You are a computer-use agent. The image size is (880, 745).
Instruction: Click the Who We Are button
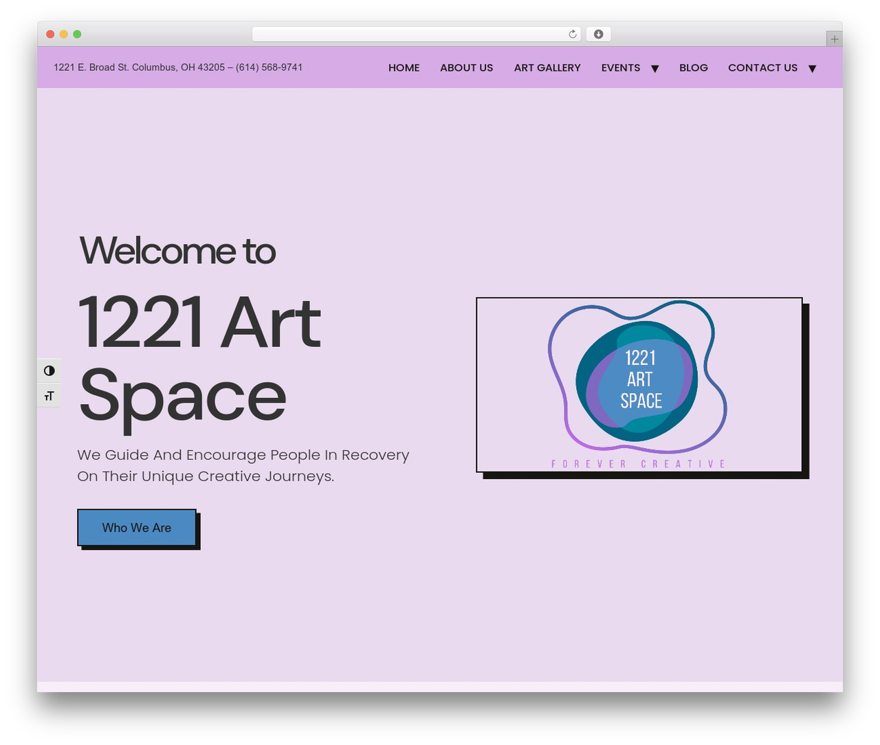[137, 527]
